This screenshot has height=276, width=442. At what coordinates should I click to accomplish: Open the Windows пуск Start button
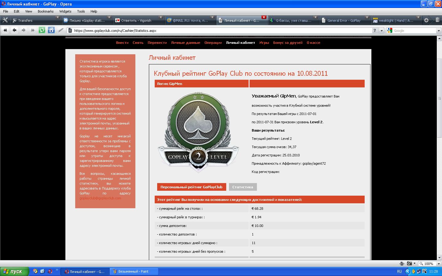(14, 271)
